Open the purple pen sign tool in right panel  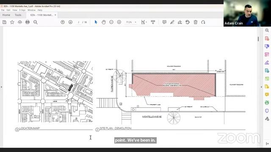(x=267, y=62)
